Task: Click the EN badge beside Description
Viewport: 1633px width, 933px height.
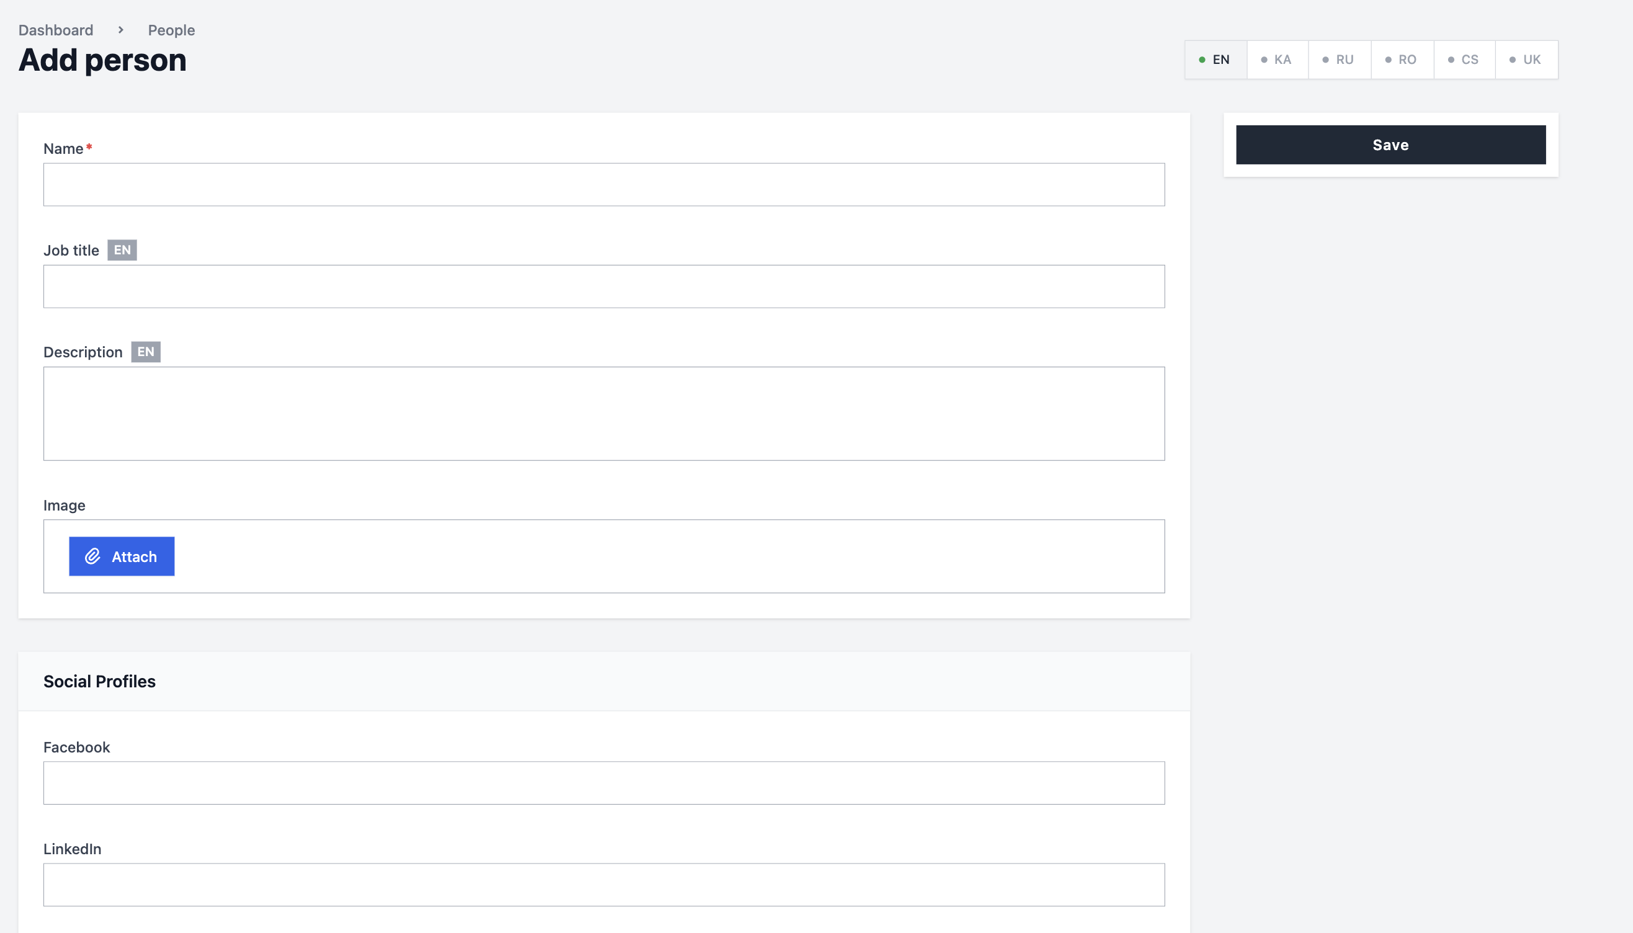Action: click(x=146, y=352)
